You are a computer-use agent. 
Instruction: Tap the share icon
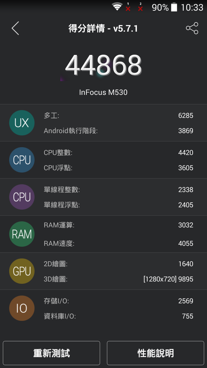pyautogui.click(x=192, y=28)
